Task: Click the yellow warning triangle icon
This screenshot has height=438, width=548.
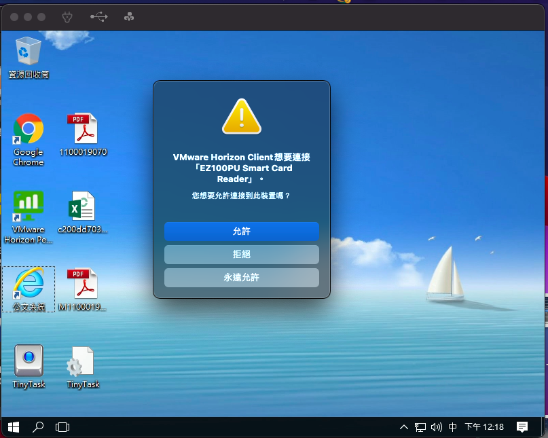Action: 242,116
